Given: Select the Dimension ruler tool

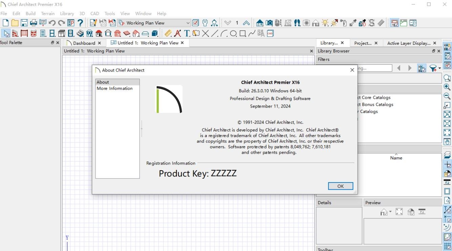Looking at the screenshot, I should [x=168, y=33].
